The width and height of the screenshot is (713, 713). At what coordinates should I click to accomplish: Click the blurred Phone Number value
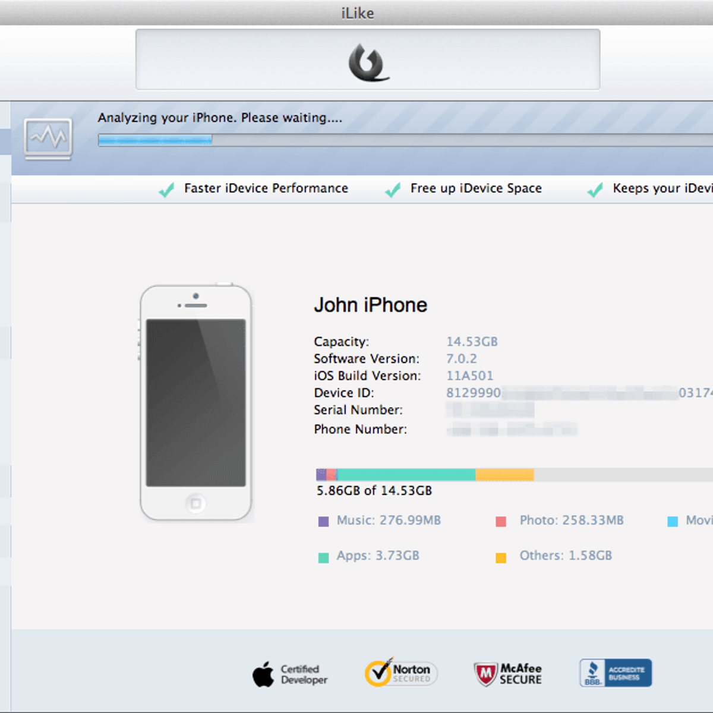(512, 429)
